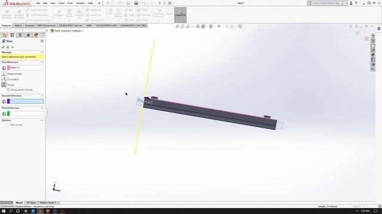This screenshot has height=214, width=382.
Task: Open the Tools menu
Action: [x=70, y=3]
